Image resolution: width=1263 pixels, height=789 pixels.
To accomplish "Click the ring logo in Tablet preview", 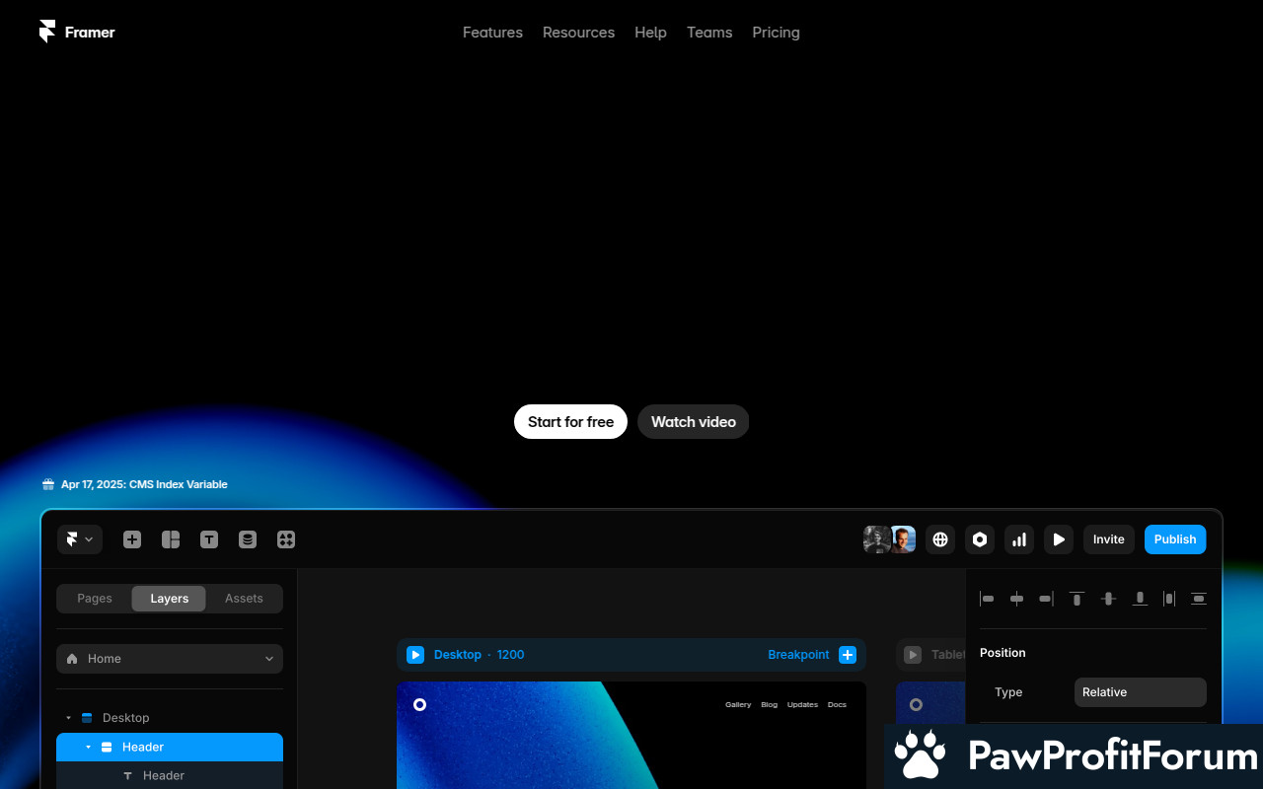I will pyautogui.click(x=916, y=704).
